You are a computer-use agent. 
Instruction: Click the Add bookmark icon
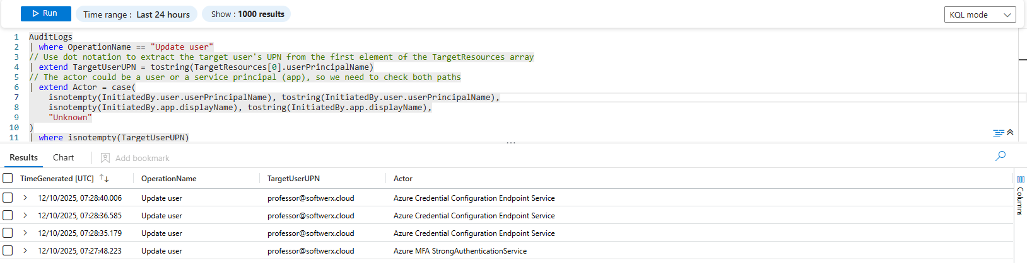[x=105, y=158]
